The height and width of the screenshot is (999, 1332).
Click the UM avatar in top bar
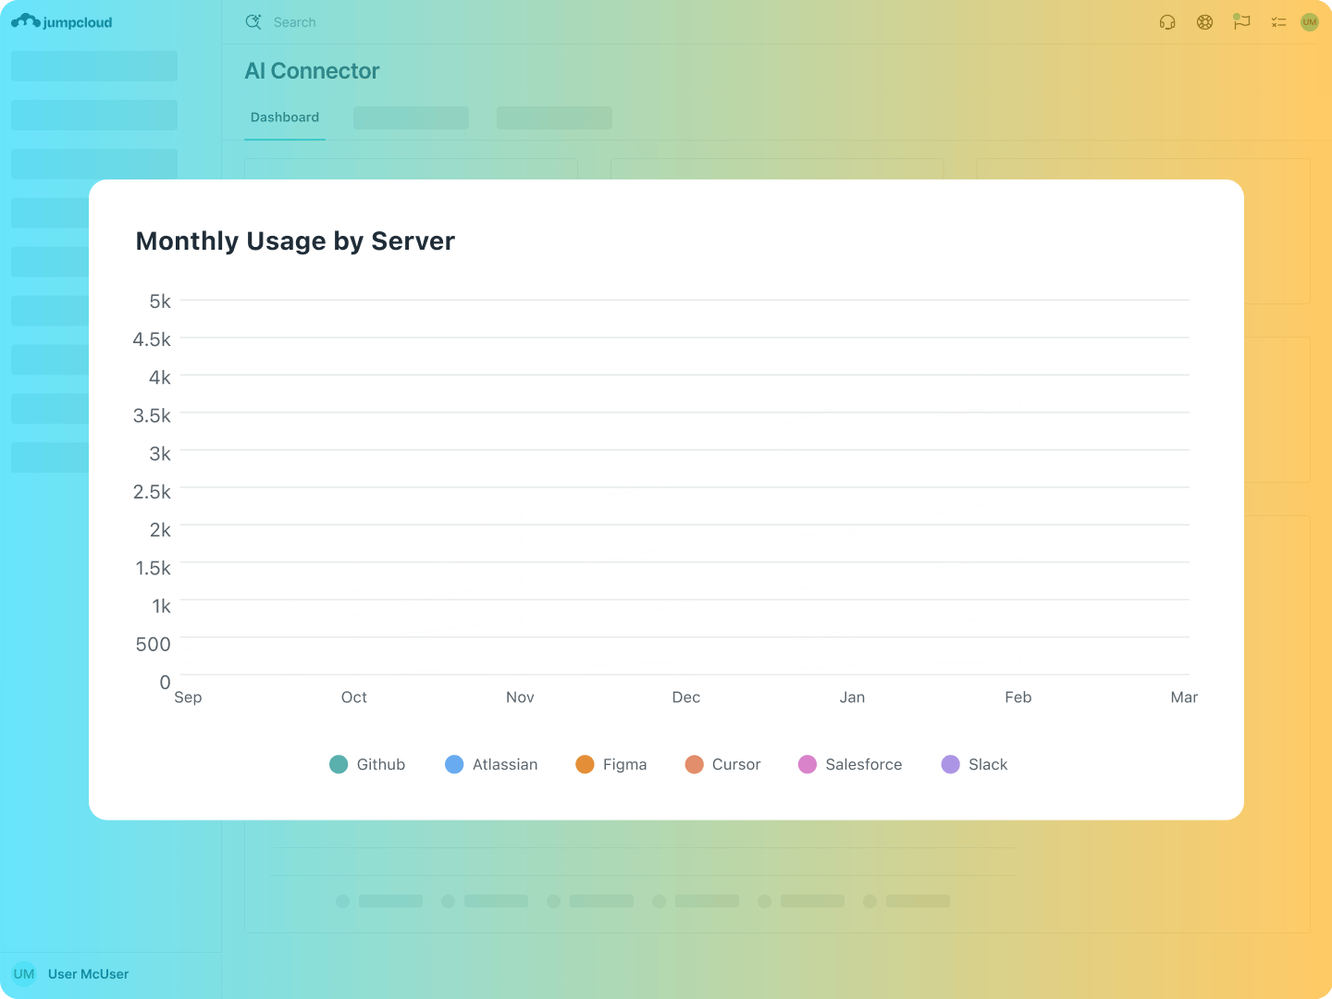(x=1310, y=22)
